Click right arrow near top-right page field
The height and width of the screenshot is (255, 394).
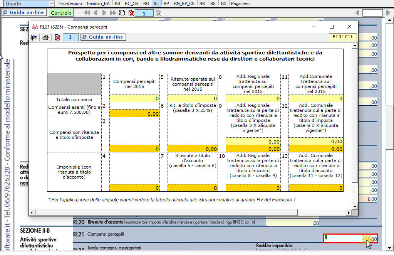pyautogui.click(x=388, y=13)
